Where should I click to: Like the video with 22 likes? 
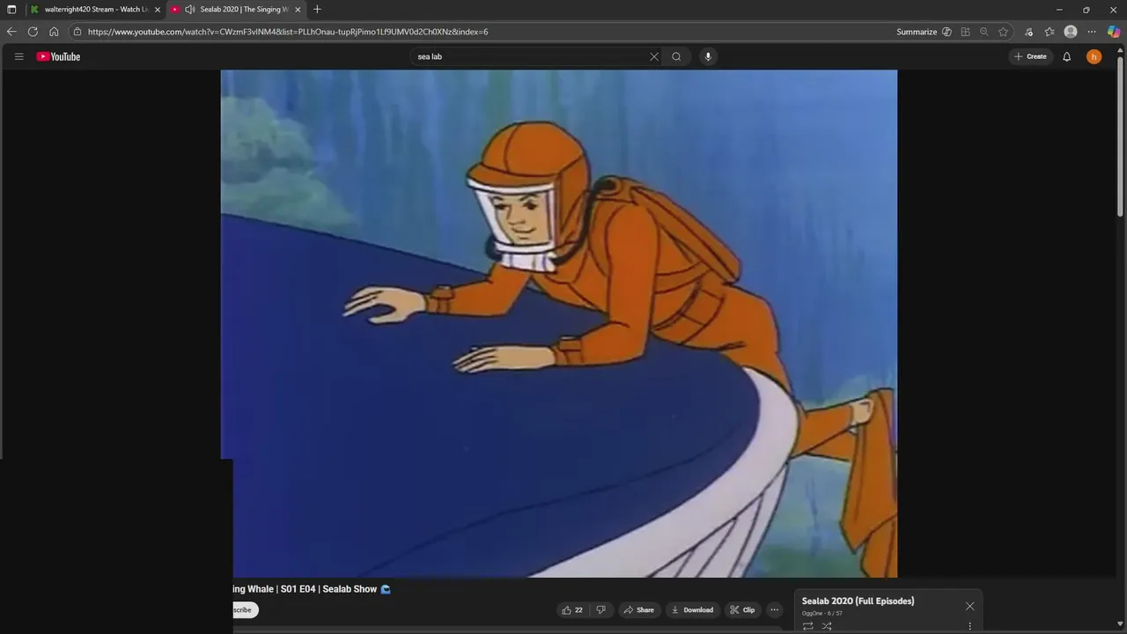571,609
